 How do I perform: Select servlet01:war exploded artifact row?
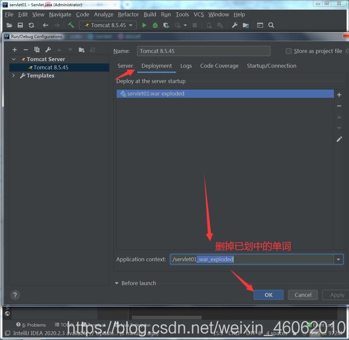click(225, 93)
